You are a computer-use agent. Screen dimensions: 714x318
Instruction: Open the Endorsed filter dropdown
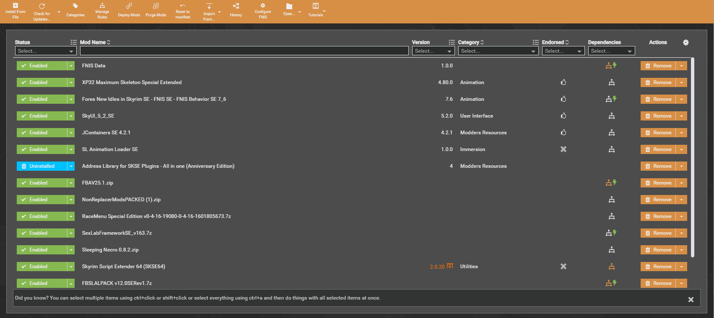pyautogui.click(x=563, y=51)
